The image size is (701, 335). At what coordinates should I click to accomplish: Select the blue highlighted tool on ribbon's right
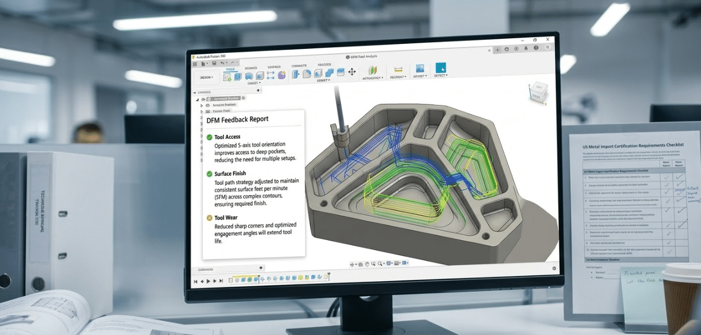coord(440,69)
